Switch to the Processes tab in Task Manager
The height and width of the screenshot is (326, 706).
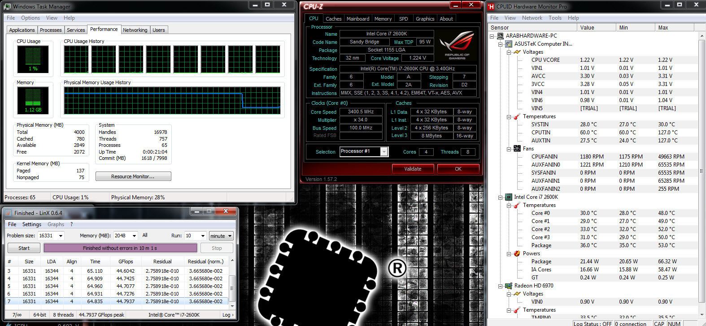(51, 30)
